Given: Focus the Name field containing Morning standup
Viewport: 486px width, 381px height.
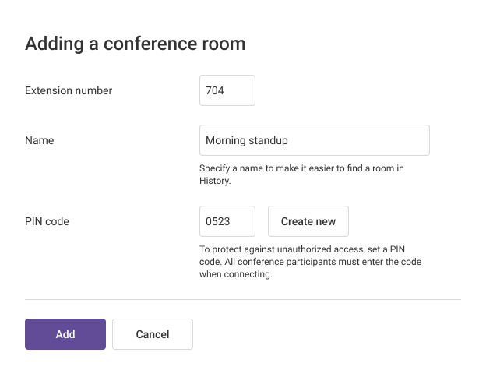Looking at the screenshot, I should tap(314, 140).
